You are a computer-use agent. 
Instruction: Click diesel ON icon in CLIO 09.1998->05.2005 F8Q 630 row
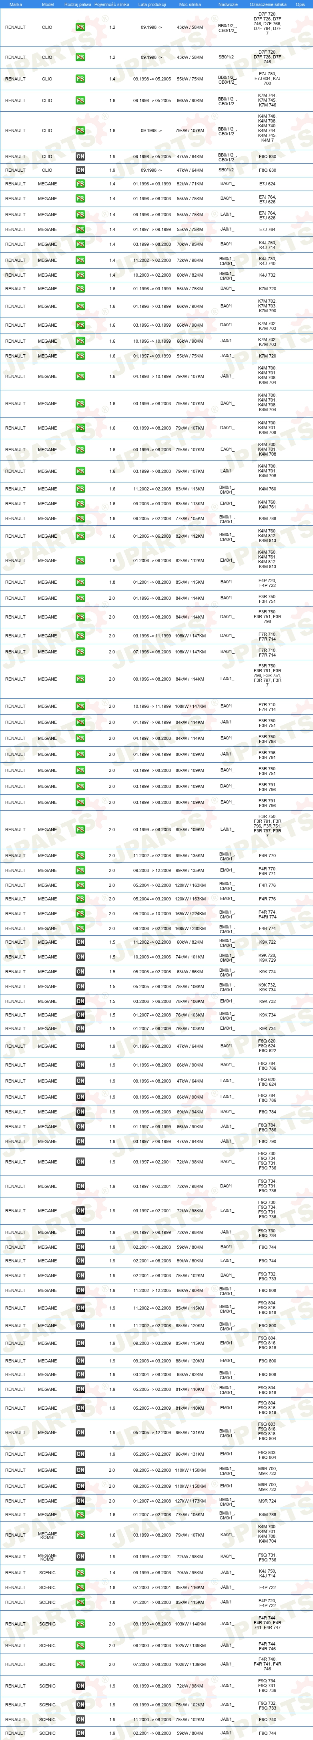tap(80, 157)
